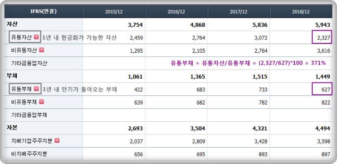
Task: Expand the 유동자산 row plus icon
Action: click(37, 37)
